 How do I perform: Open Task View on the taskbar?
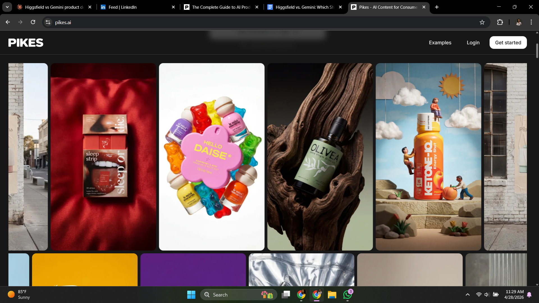pyautogui.click(x=286, y=295)
